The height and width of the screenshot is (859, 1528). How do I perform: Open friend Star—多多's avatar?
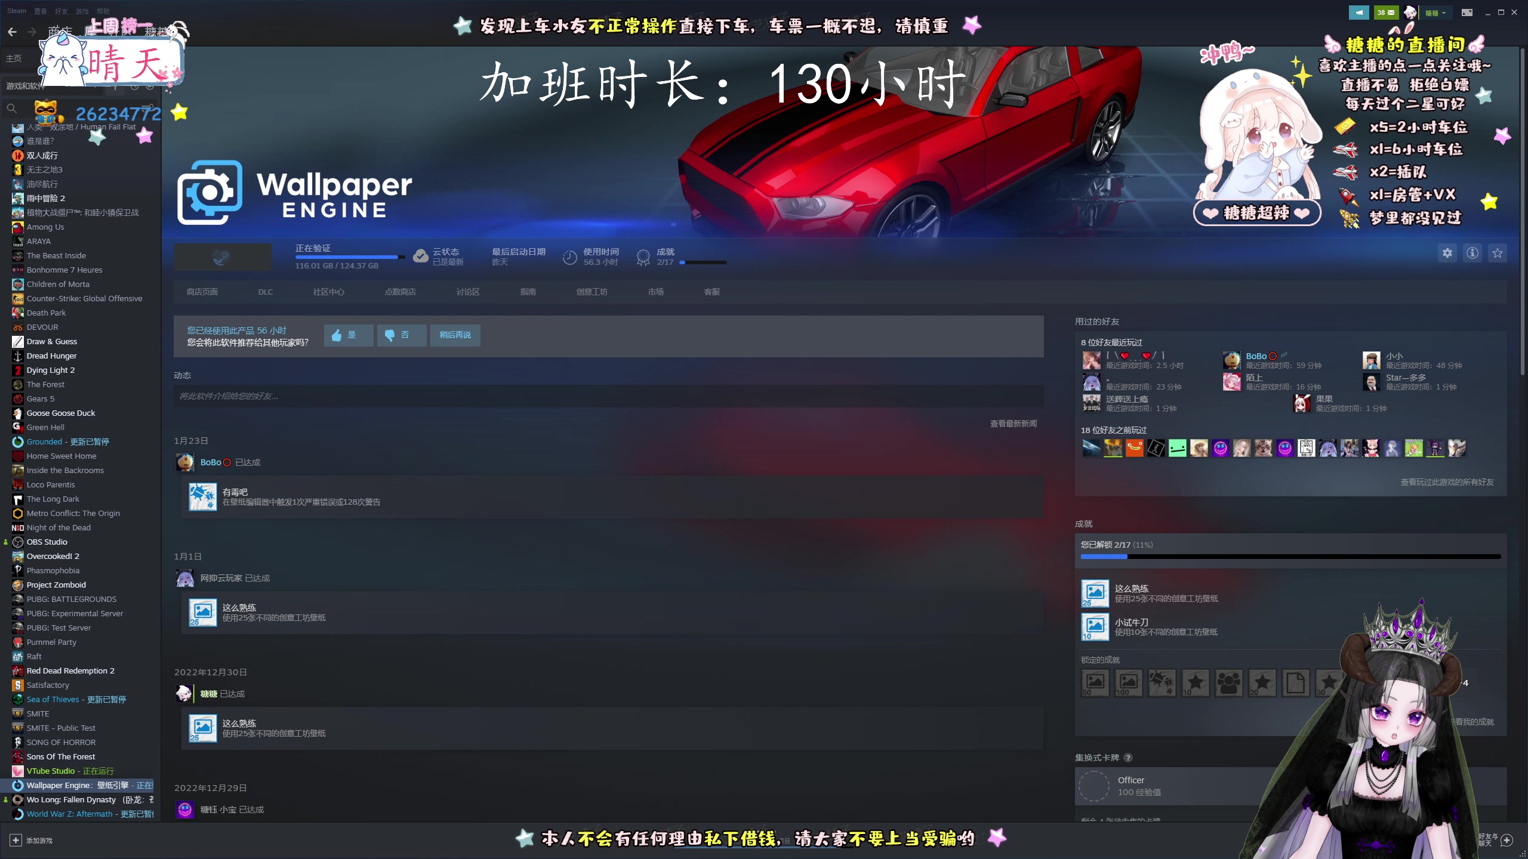pyautogui.click(x=1371, y=382)
